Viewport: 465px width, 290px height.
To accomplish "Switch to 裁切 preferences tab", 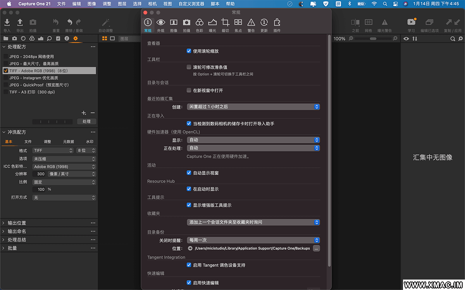I will (x=225, y=25).
